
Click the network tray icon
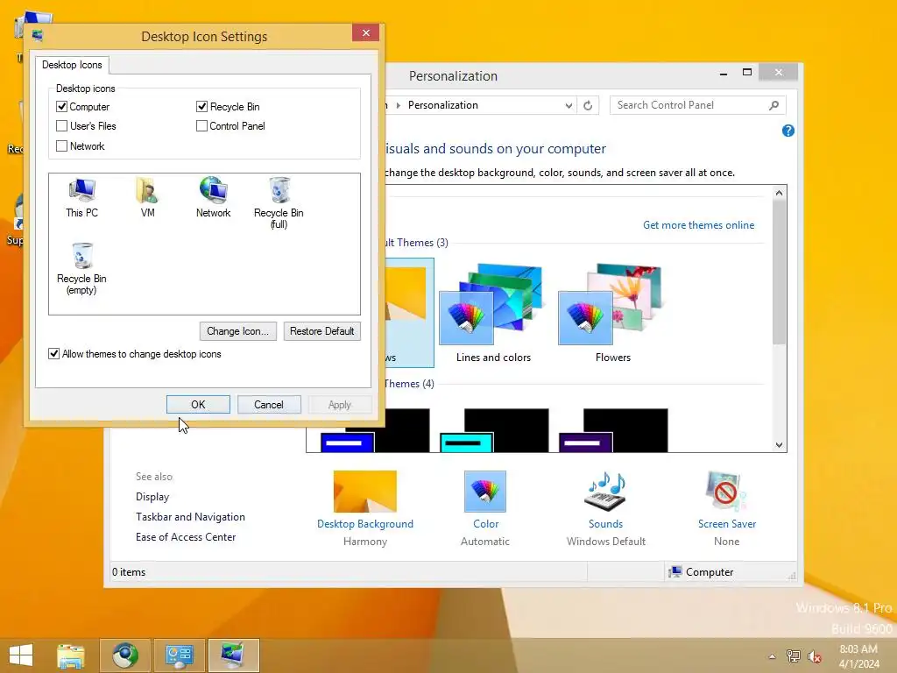tap(793, 655)
